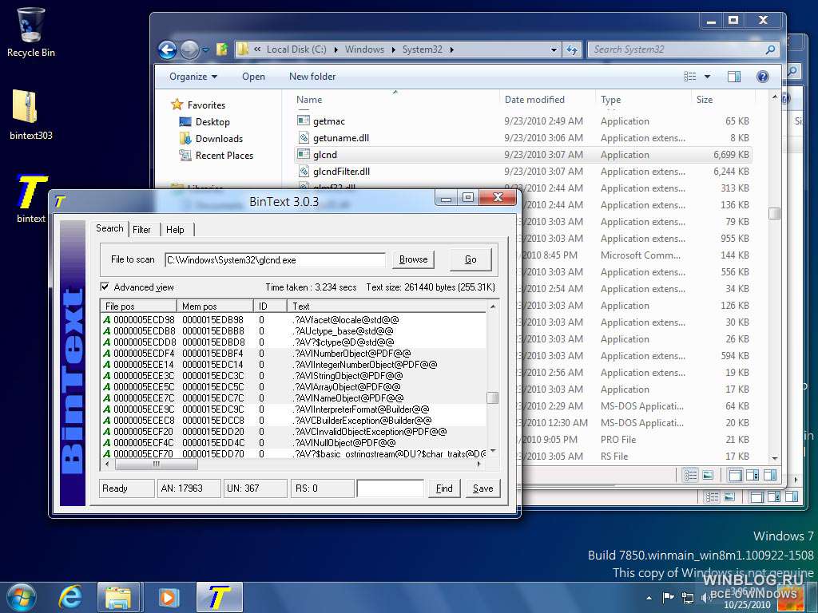Open the address bar history dropdown arrow
This screenshot has height=613, width=818.
(x=554, y=50)
